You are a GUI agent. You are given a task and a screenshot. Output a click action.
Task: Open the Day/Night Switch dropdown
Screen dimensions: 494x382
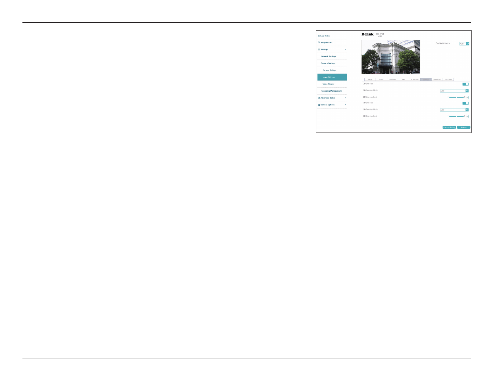tap(464, 44)
